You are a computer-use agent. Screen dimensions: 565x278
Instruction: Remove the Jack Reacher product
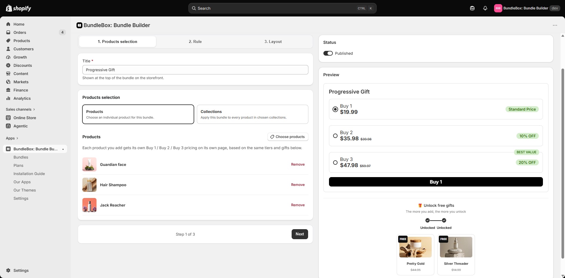pyautogui.click(x=298, y=205)
